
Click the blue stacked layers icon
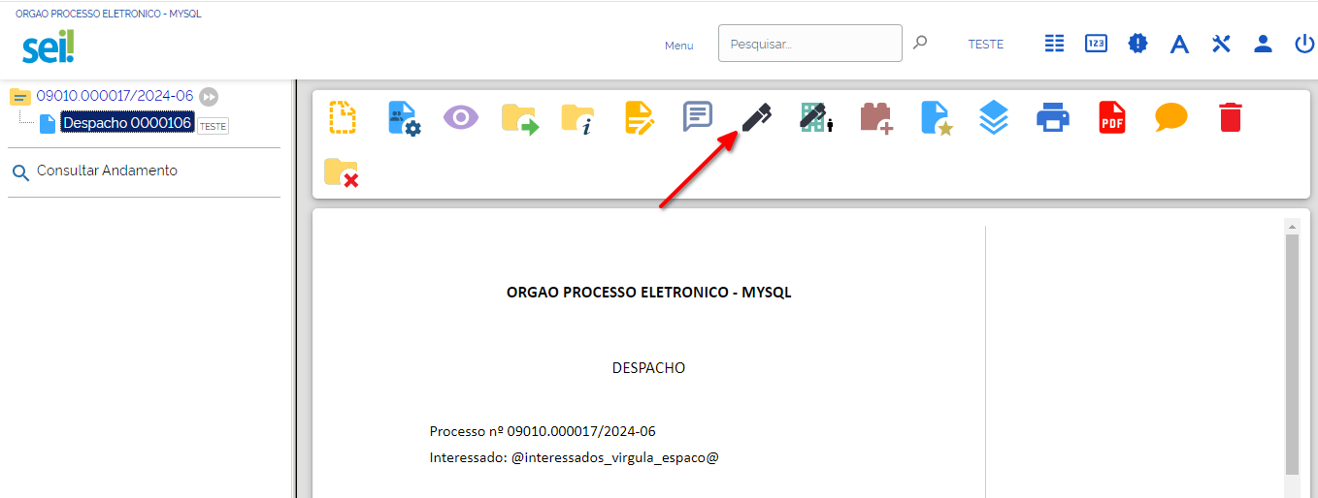[994, 117]
